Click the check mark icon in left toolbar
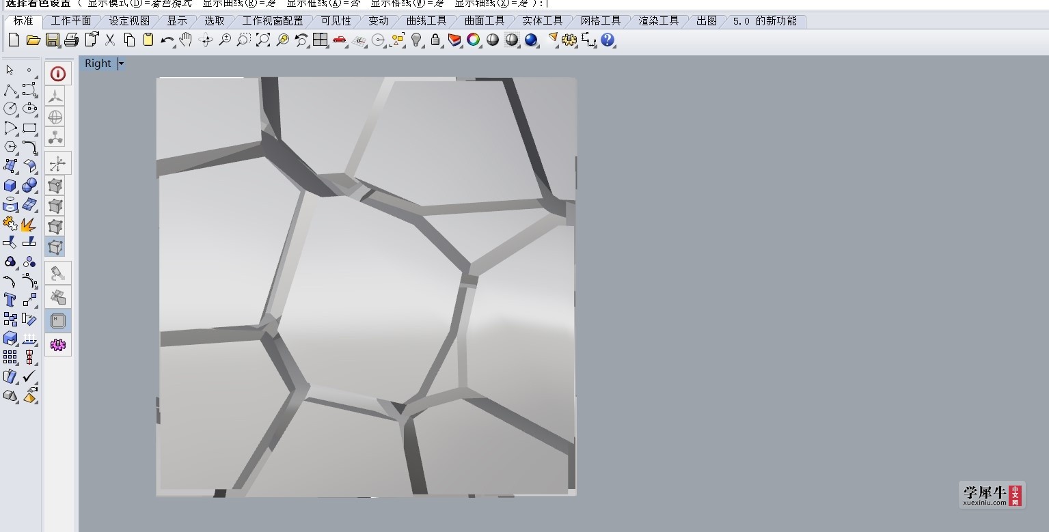 29,376
